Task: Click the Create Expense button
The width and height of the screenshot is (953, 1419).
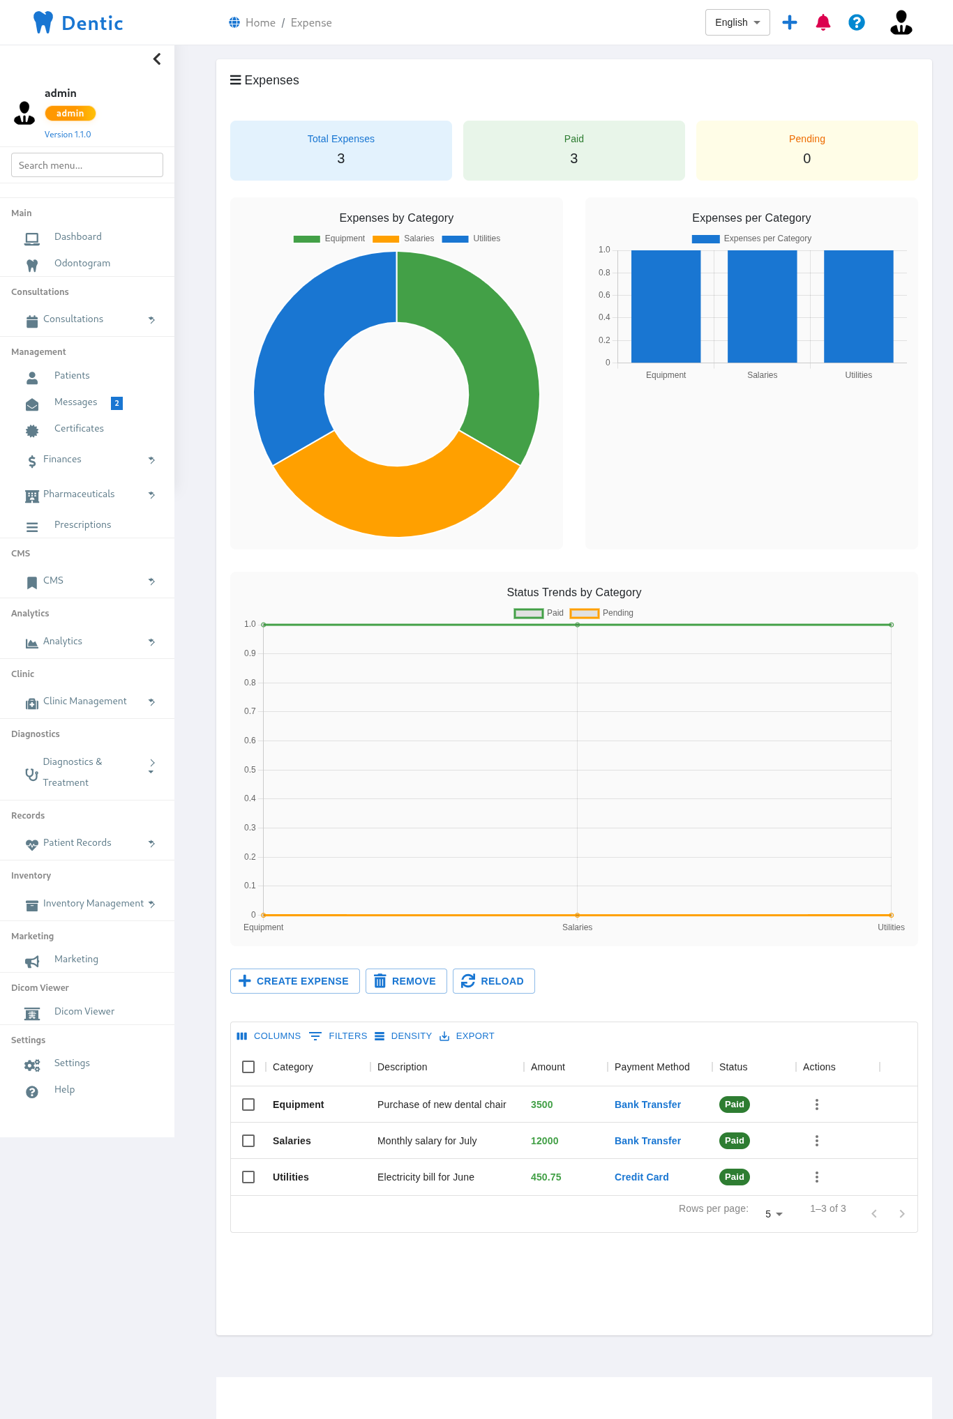Action: 294,981
